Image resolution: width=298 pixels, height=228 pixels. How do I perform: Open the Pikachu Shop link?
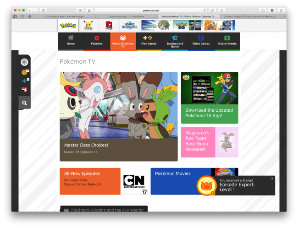pos(88,25)
